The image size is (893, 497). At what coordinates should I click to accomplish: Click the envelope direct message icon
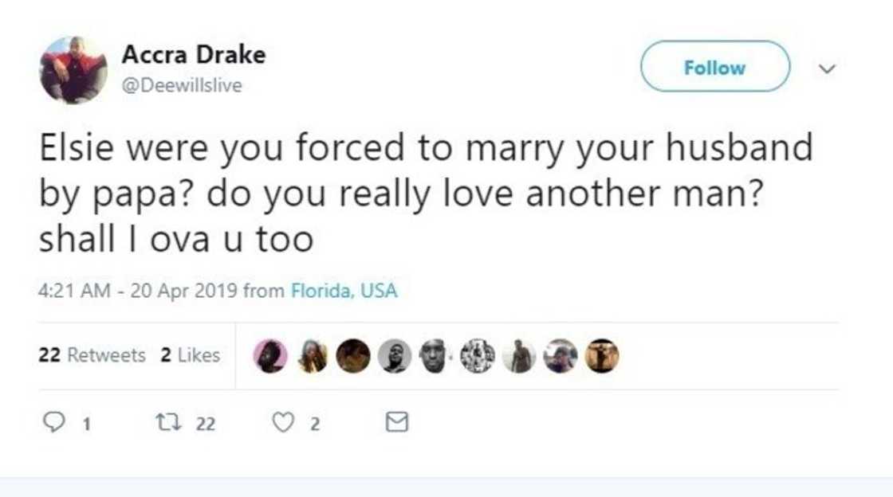396,423
